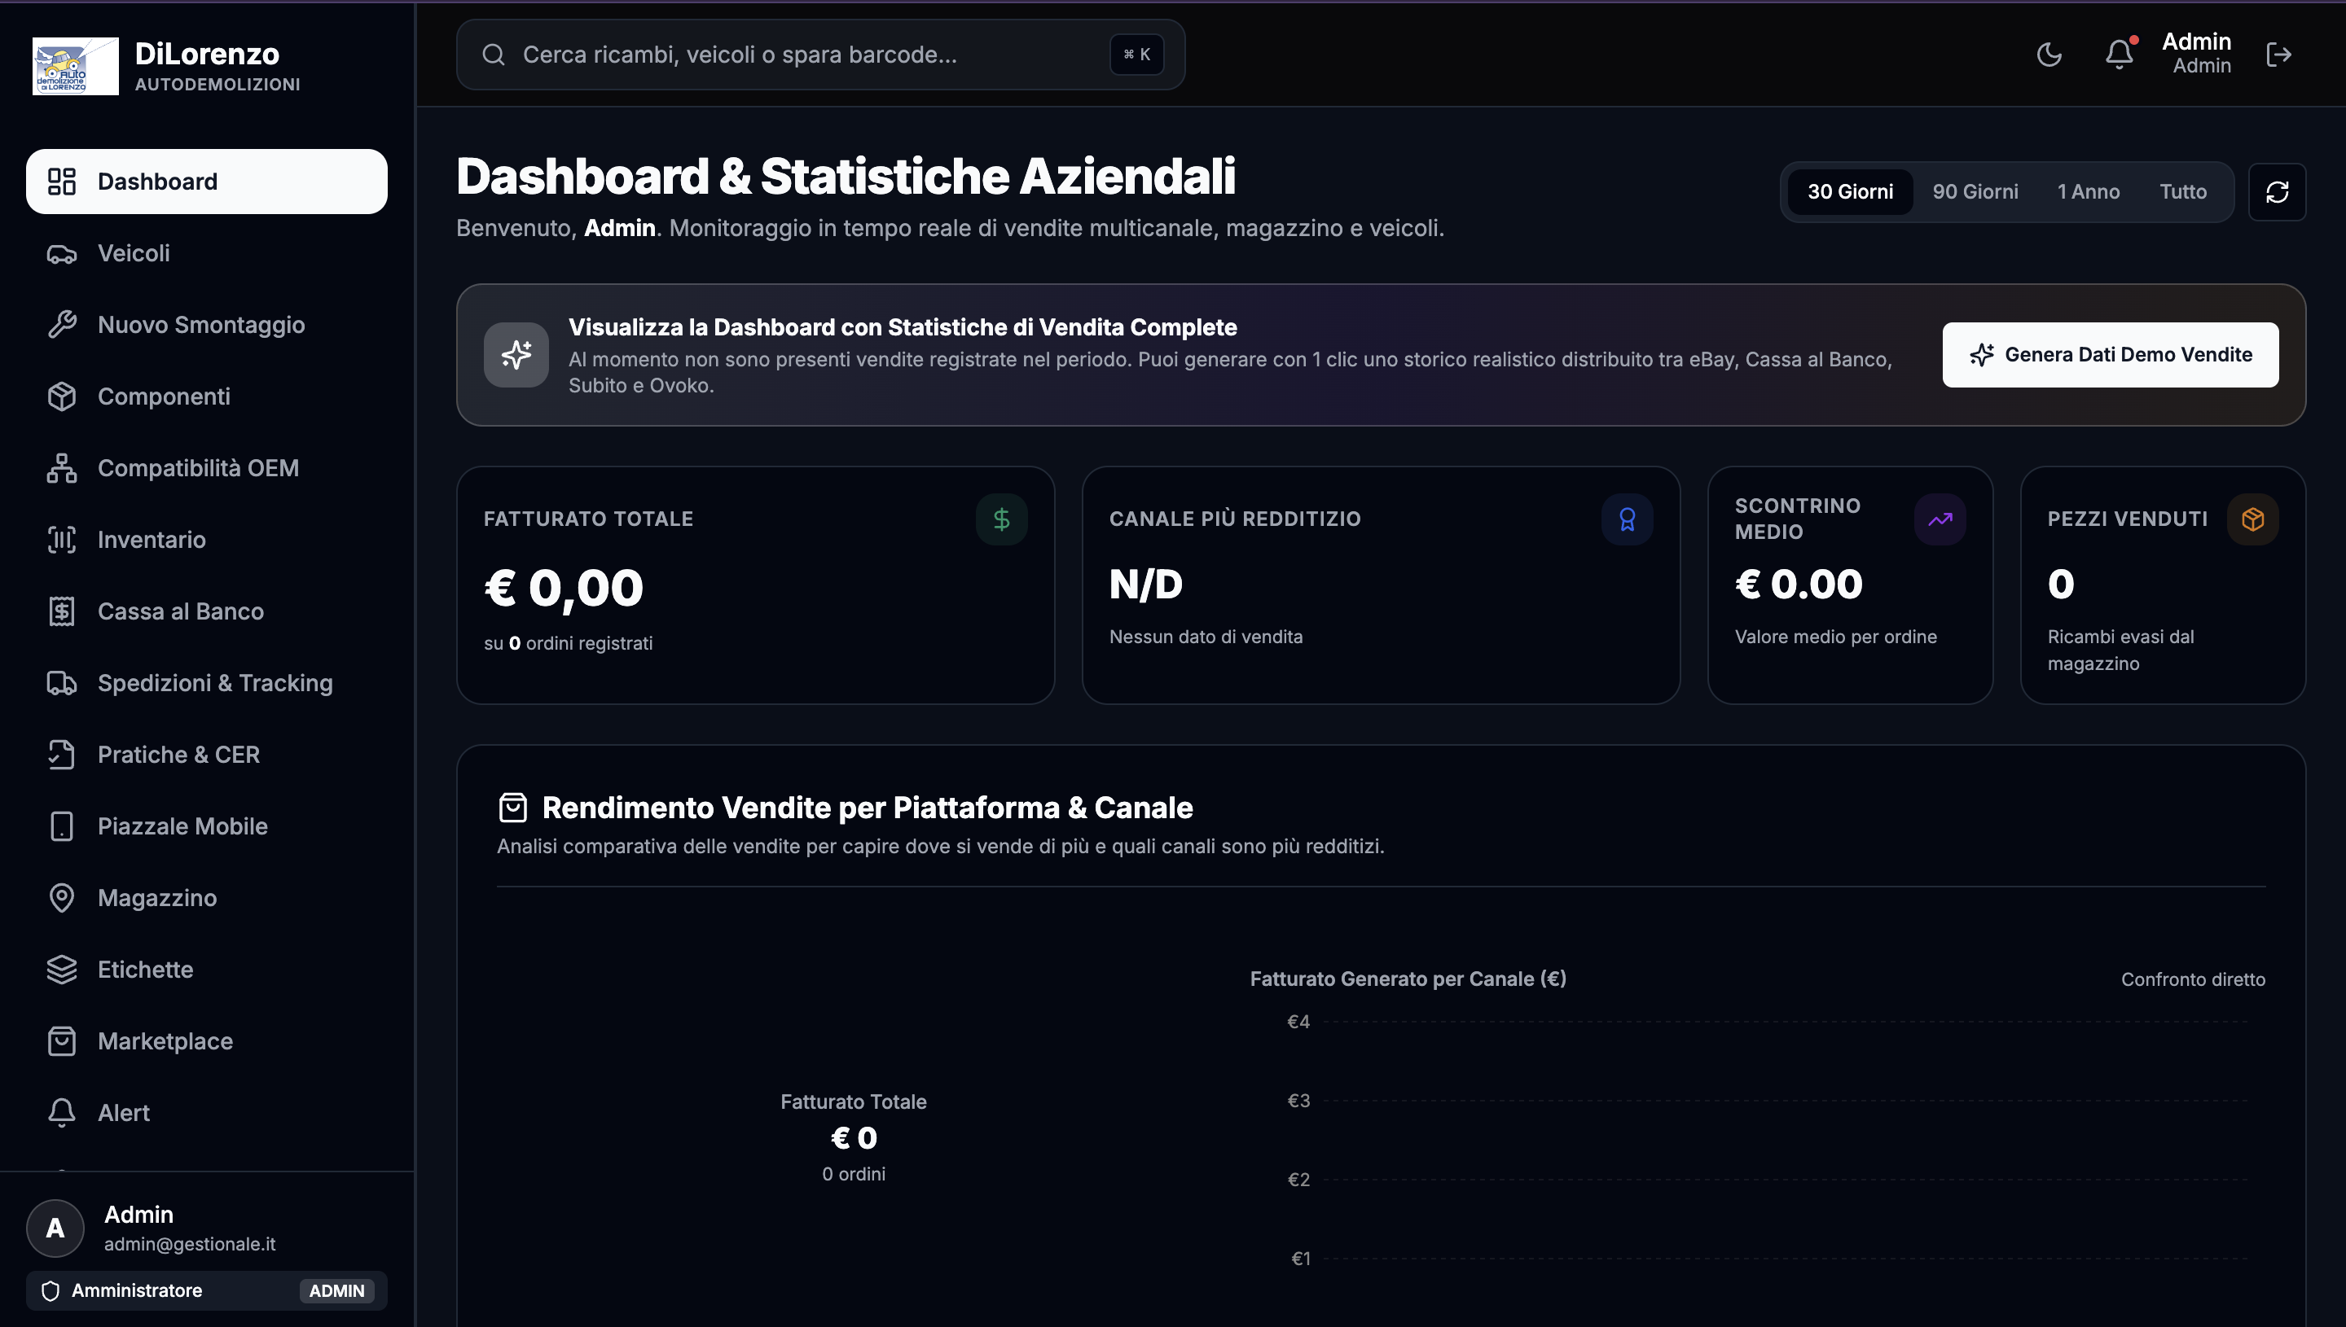
Task: Click the dollar icon on Fatturato Totale card
Action: coord(1001,519)
